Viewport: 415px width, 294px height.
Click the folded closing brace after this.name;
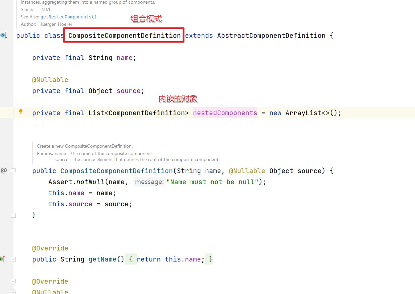point(209,259)
